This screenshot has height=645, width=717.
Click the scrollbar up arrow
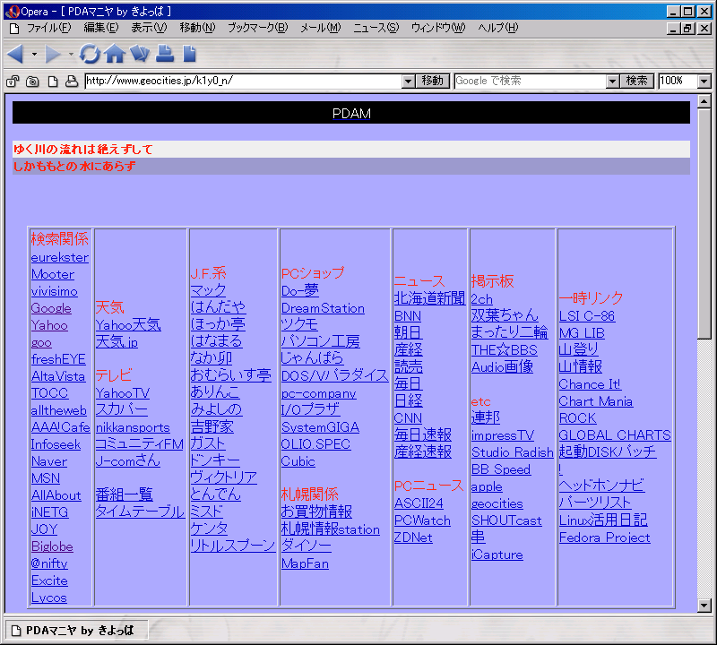tap(704, 101)
